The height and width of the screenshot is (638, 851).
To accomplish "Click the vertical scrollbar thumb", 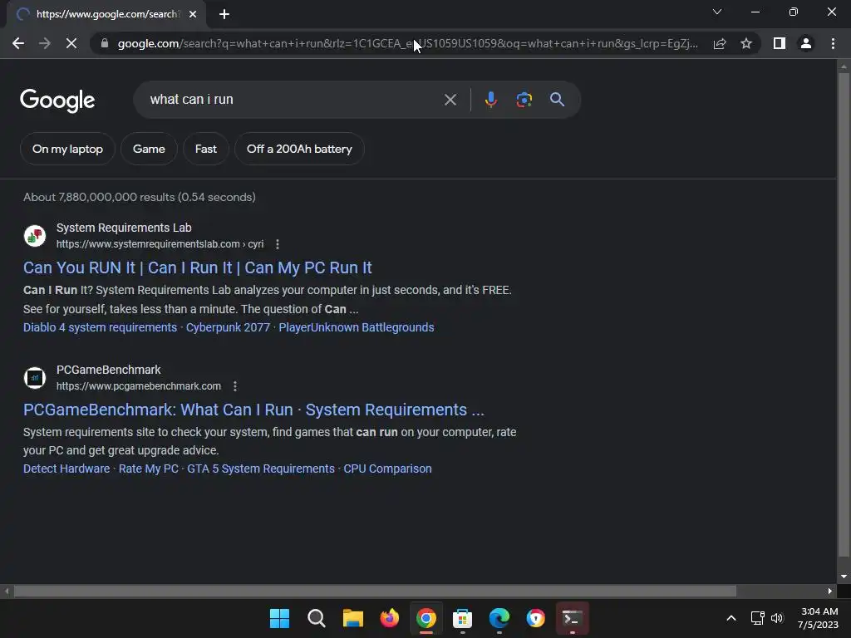I will click(844, 315).
